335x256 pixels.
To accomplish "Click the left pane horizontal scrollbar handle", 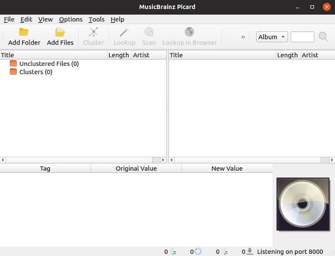I will click(156, 160).
